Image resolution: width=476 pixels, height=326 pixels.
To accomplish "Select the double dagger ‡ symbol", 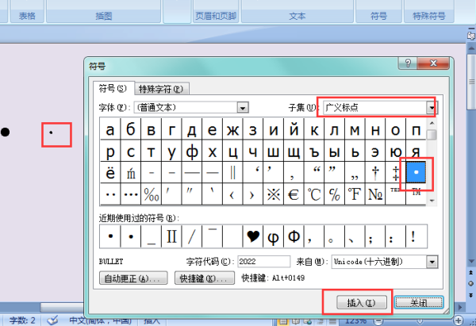I will [x=395, y=172].
